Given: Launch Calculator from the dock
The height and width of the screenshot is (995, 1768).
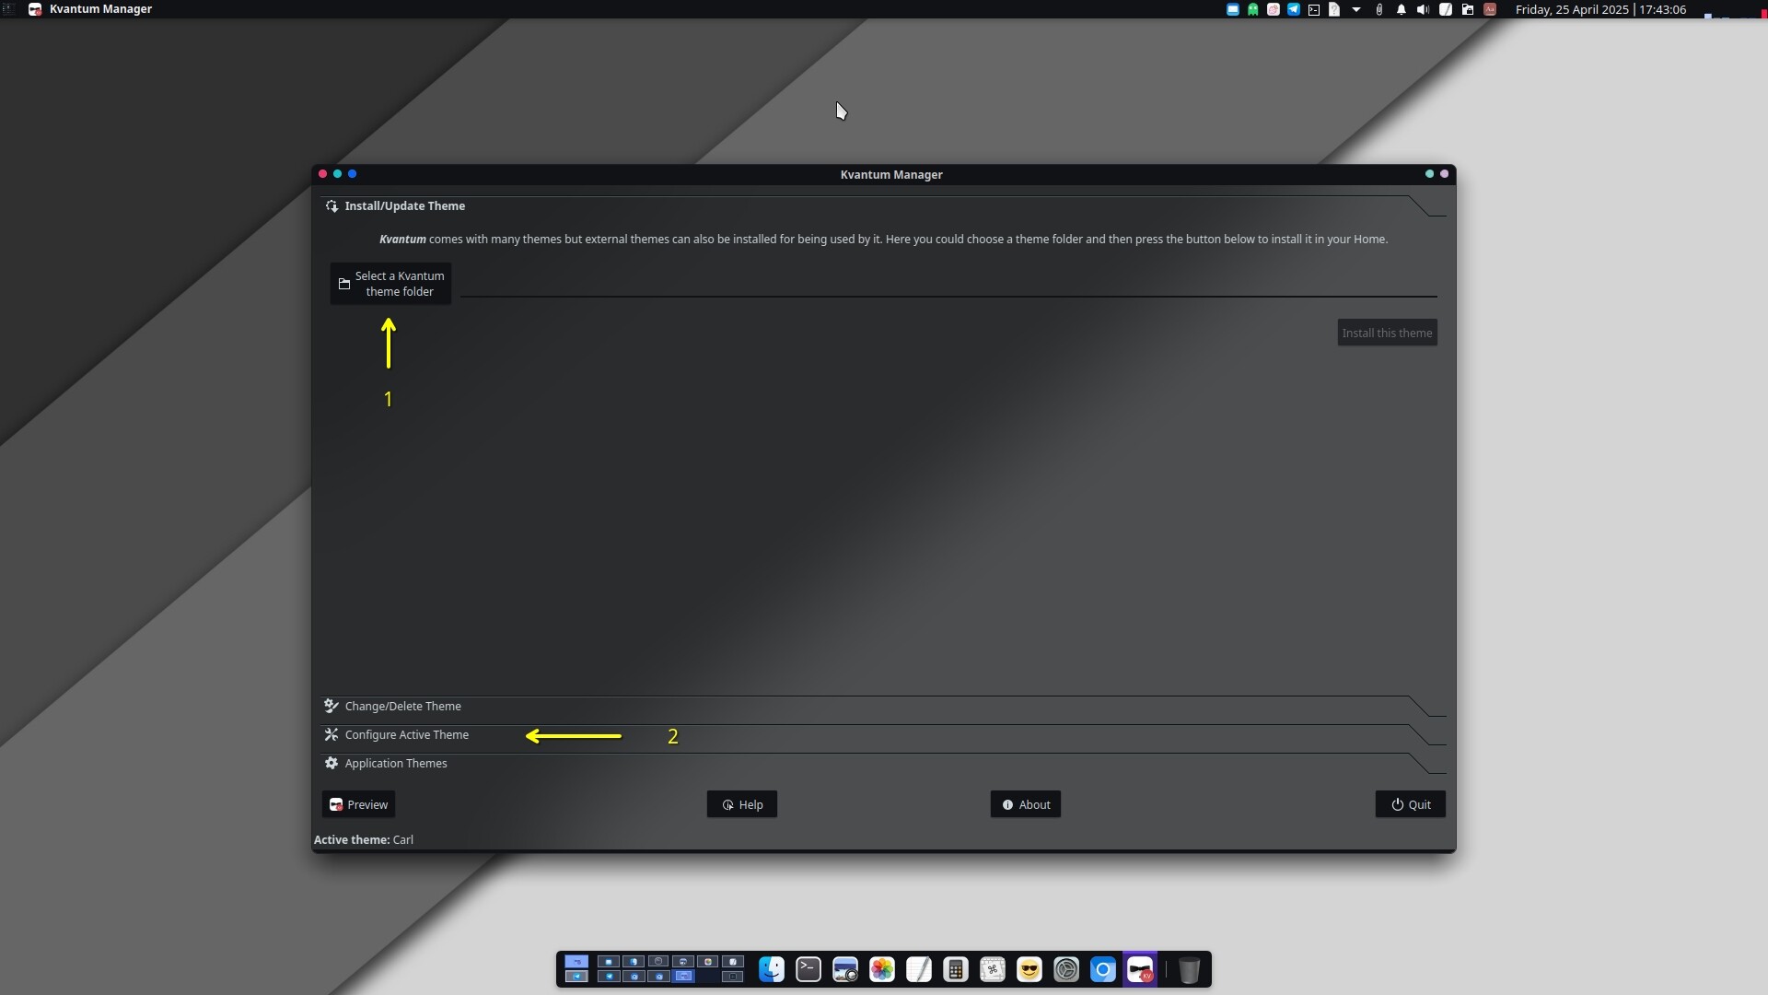Looking at the screenshot, I should (956, 969).
